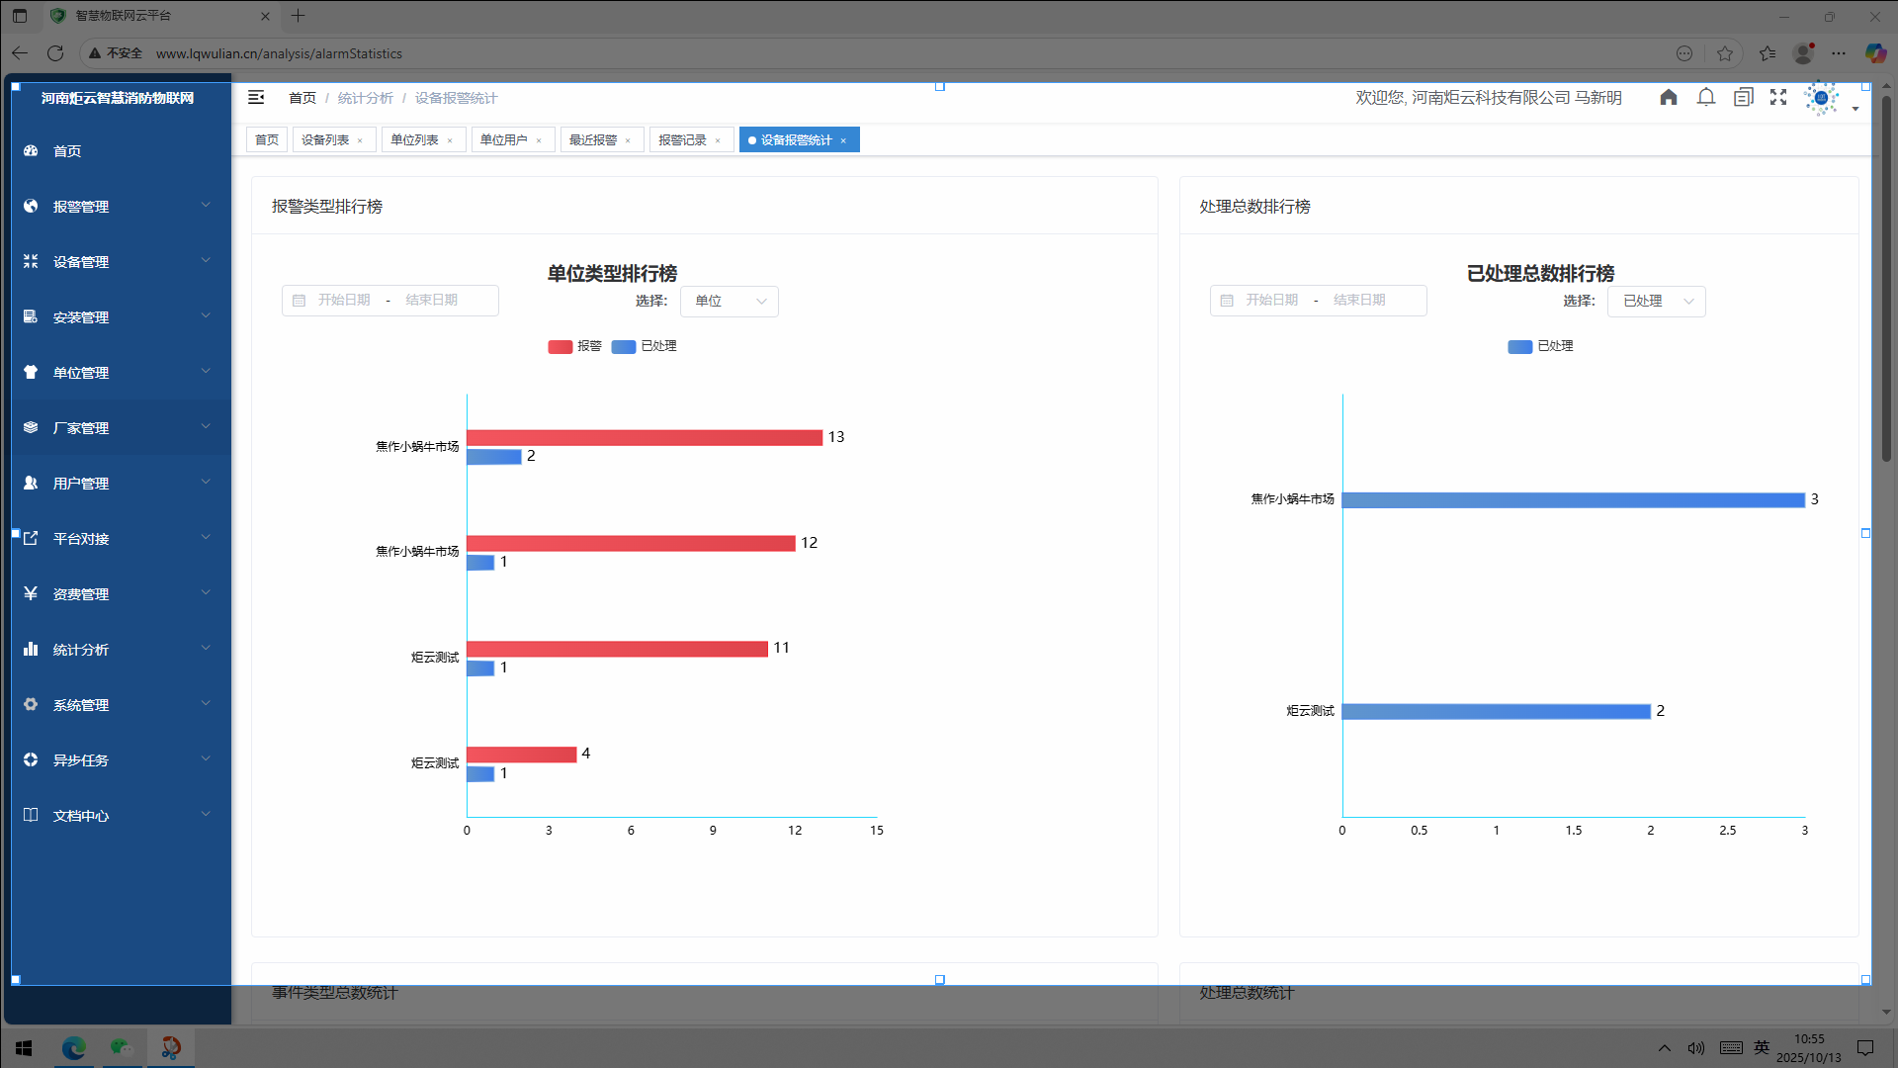
Task: Switch to the 报警记录 tab
Action: tap(682, 140)
